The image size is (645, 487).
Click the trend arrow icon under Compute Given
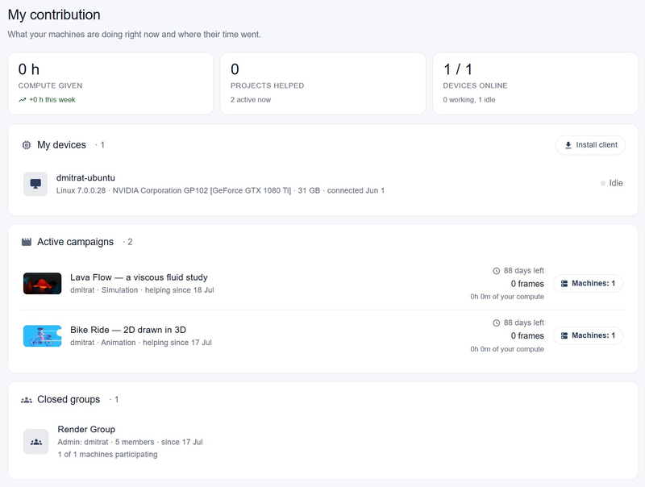23,100
